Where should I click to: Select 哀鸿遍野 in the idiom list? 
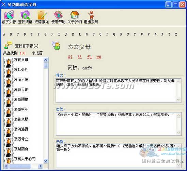[x=21, y=129]
